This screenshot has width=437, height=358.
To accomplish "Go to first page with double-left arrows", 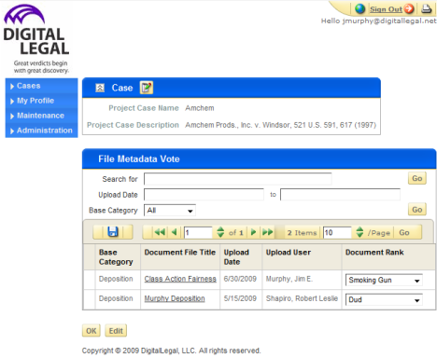I will pos(160,232).
